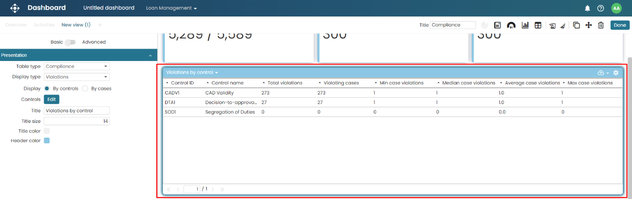Open the Loan Management menu
Image resolution: width=632 pixels, height=199 pixels.
[x=171, y=8]
